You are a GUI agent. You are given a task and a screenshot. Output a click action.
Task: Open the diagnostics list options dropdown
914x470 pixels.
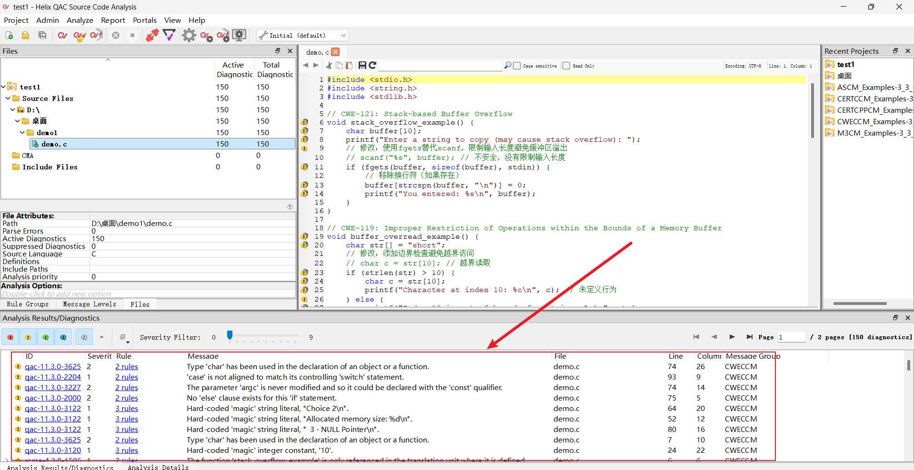click(123, 337)
